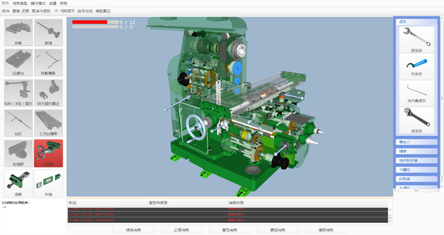Screen dimensions: 444x235
Task: Select the 回转台 rotary table part thumbnail
Action: 18,63
